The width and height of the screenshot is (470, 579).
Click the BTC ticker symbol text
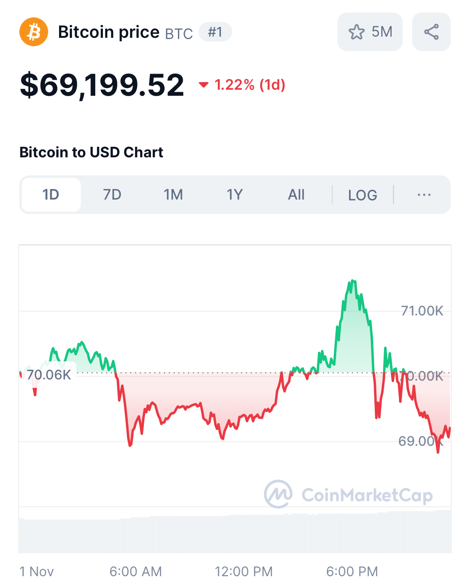(x=179, y=34)
